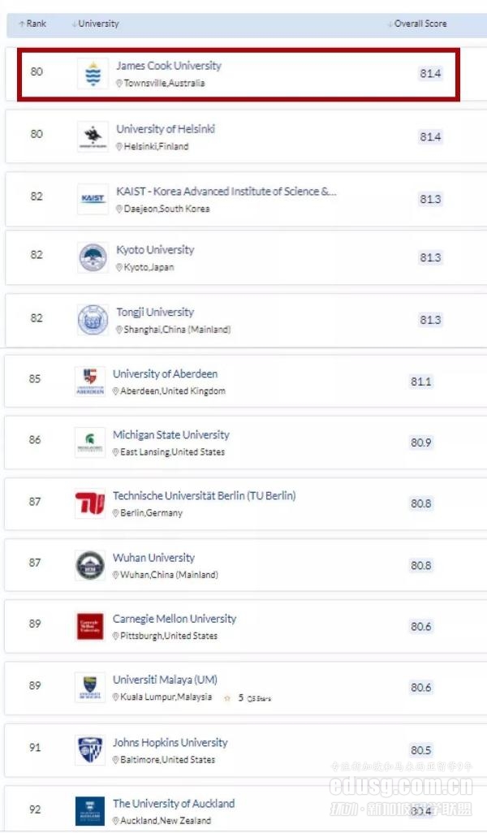Click the University of Aberdeen crest
This screenshot has width=487, height=833.
pos(89,381)
